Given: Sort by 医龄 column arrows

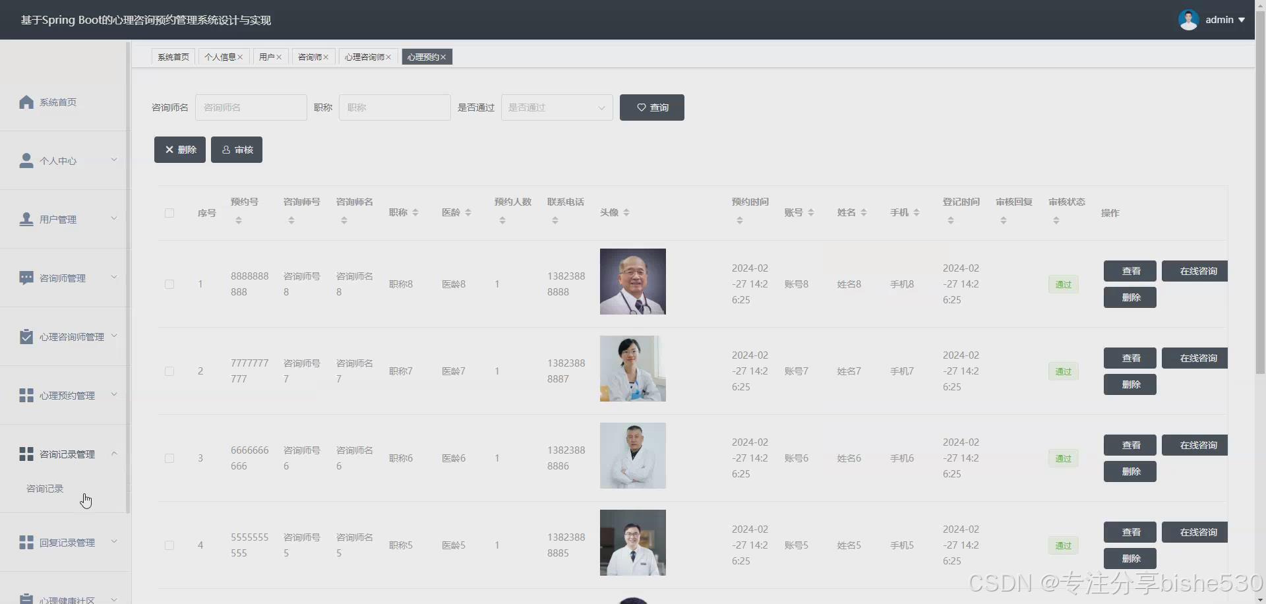Looking at the screenshot, I should point(468,212).
